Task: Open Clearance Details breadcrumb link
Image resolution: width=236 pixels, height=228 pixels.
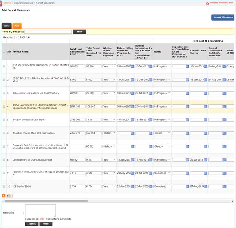Action: (x=23, y=3)
